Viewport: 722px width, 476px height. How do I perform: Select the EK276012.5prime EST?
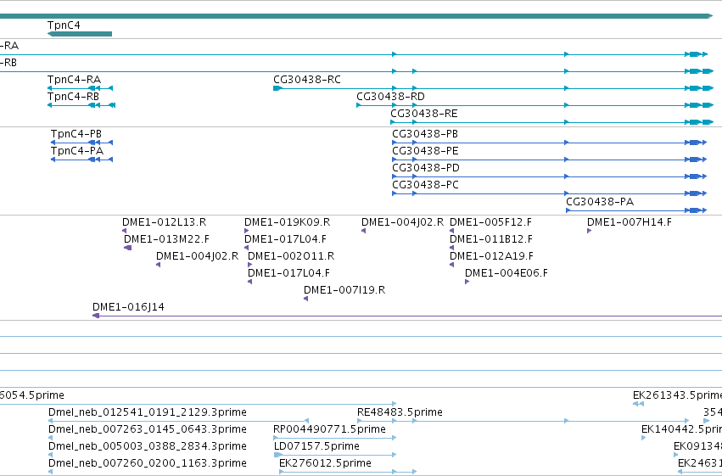(x=348, y=472)
